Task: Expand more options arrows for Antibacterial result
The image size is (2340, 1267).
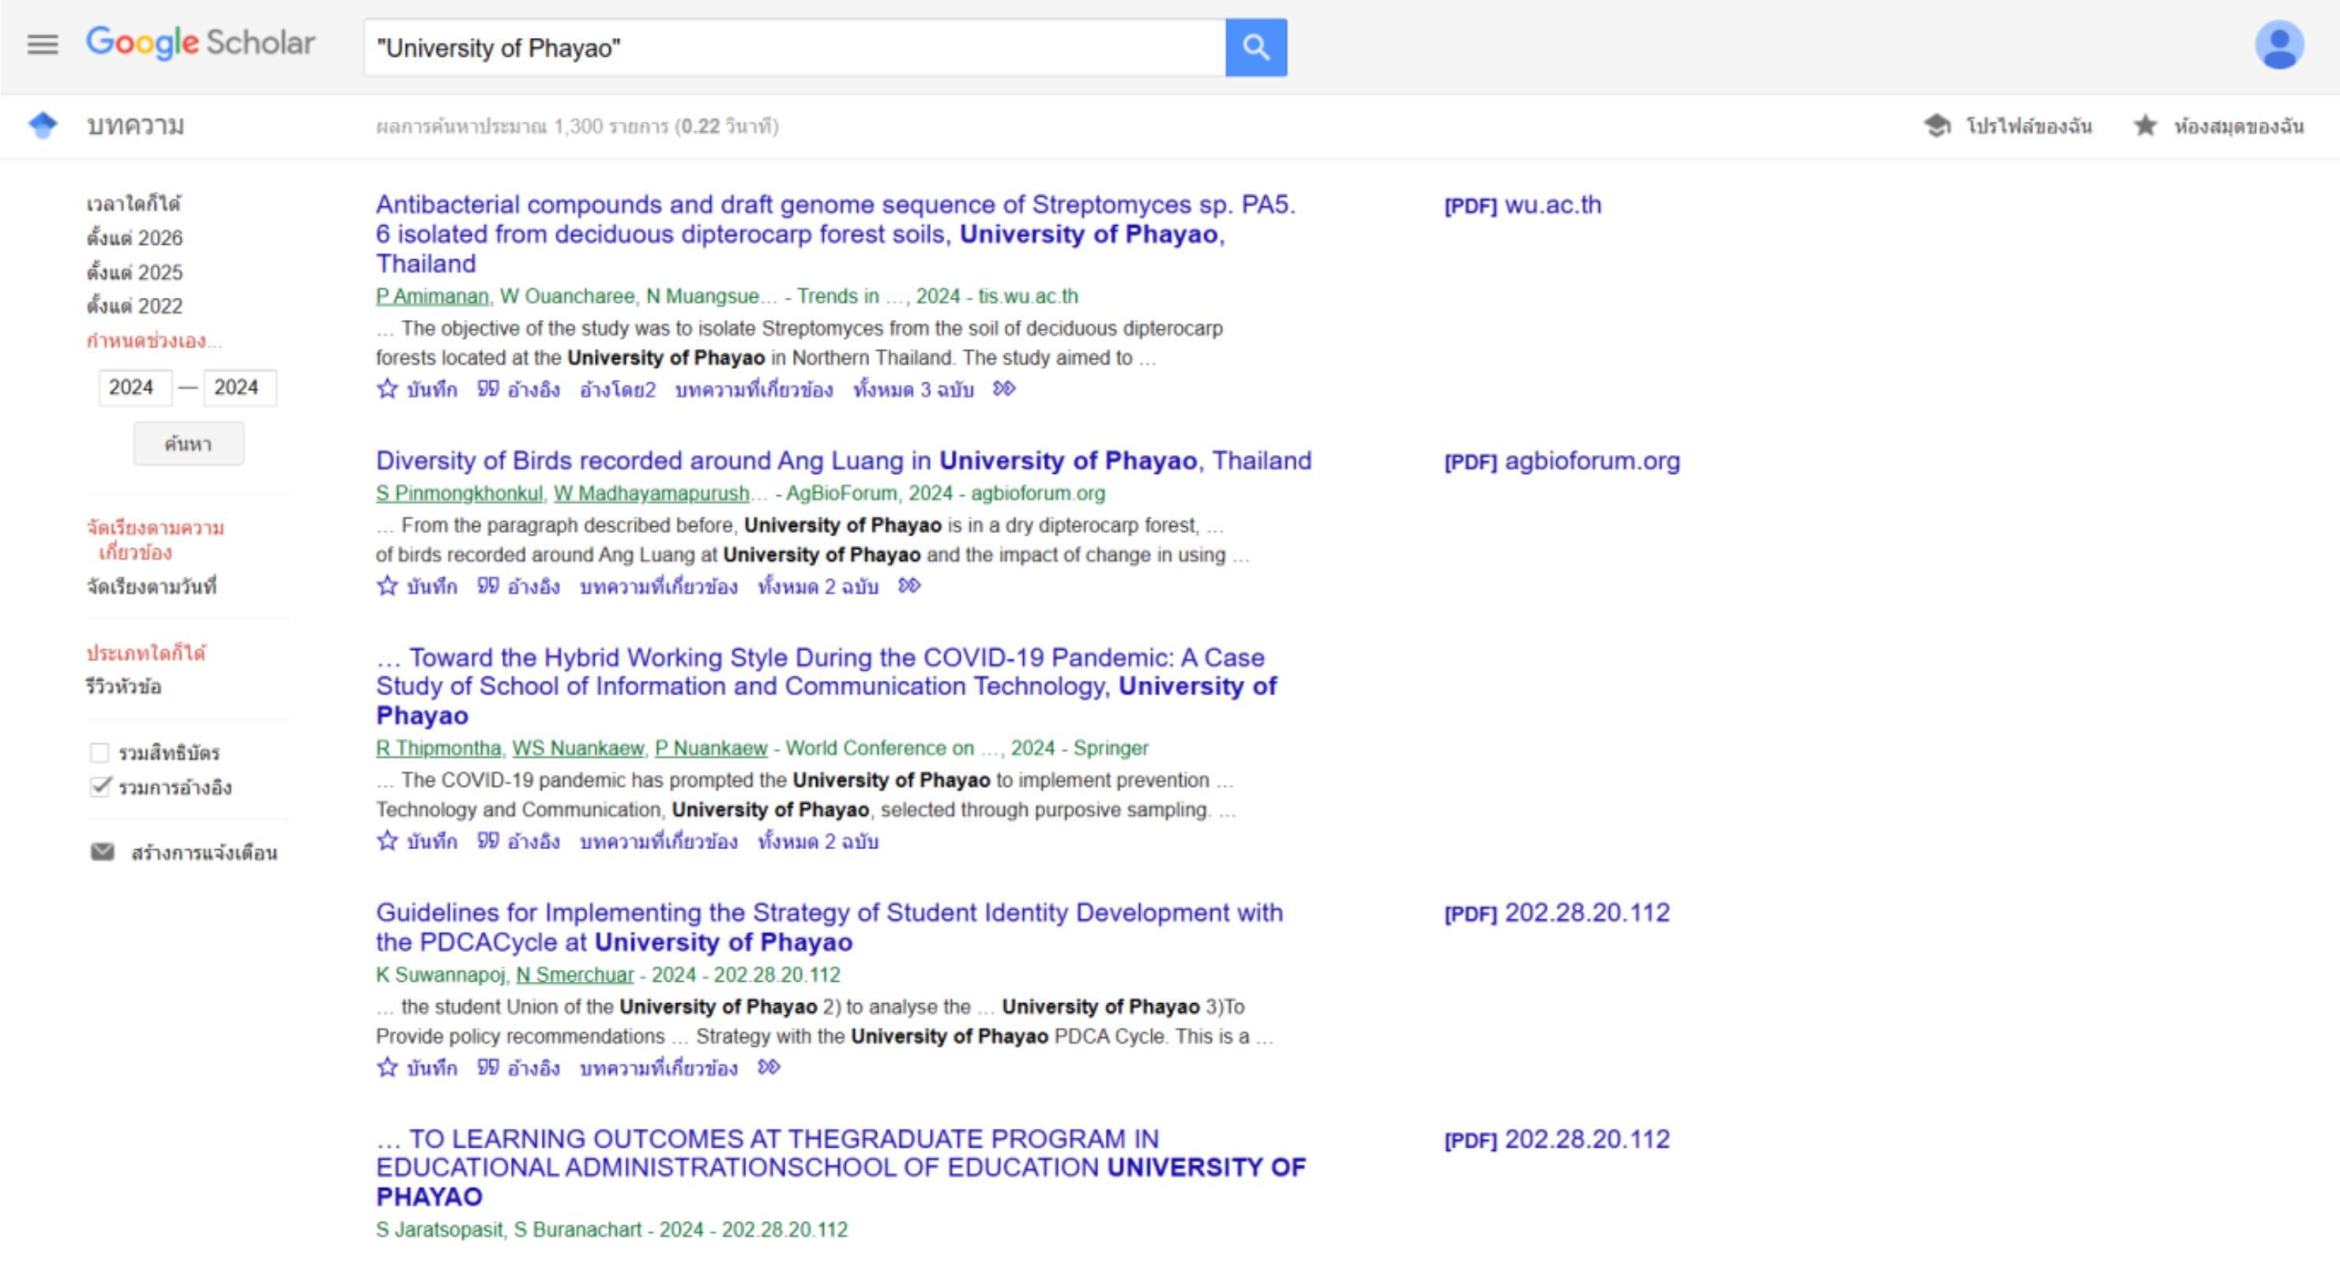Action: (x=1004, y=389)
